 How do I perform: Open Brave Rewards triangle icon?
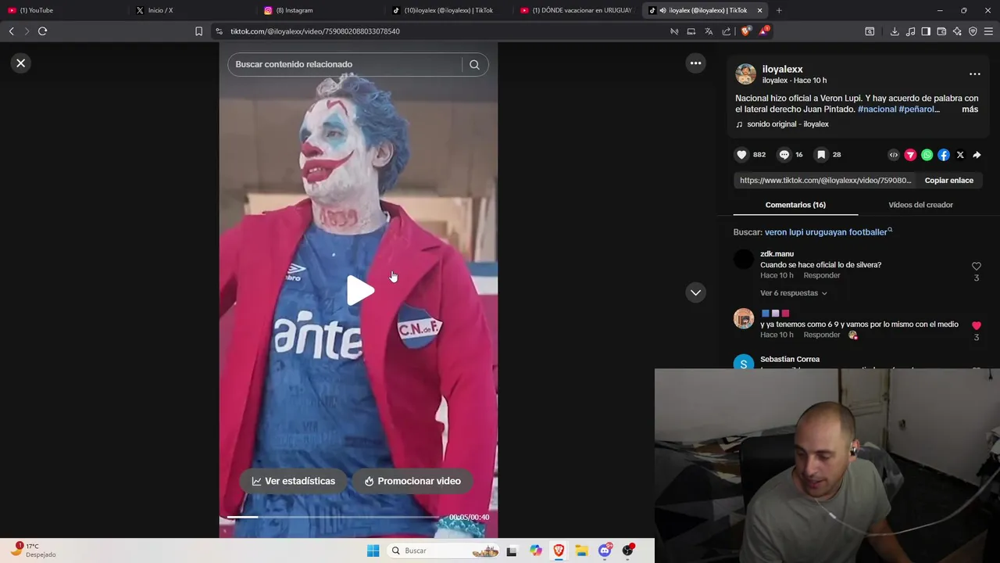click(x=763, y=31)
